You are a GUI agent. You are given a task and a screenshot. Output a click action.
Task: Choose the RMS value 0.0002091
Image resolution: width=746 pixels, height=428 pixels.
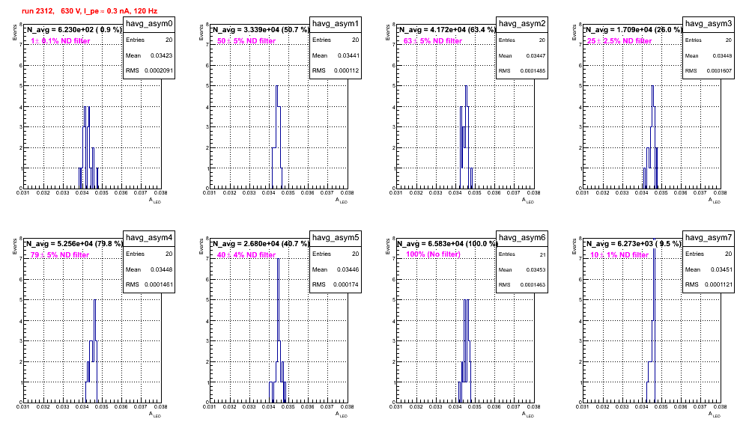click(x=159, y=70)
